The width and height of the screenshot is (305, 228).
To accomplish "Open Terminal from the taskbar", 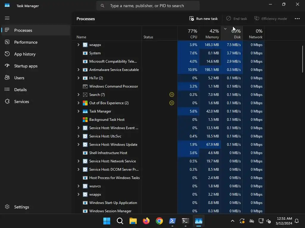I will (x=185, y=221).
